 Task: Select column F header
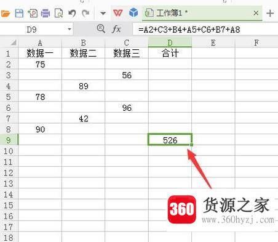click(x=256, y=42)
